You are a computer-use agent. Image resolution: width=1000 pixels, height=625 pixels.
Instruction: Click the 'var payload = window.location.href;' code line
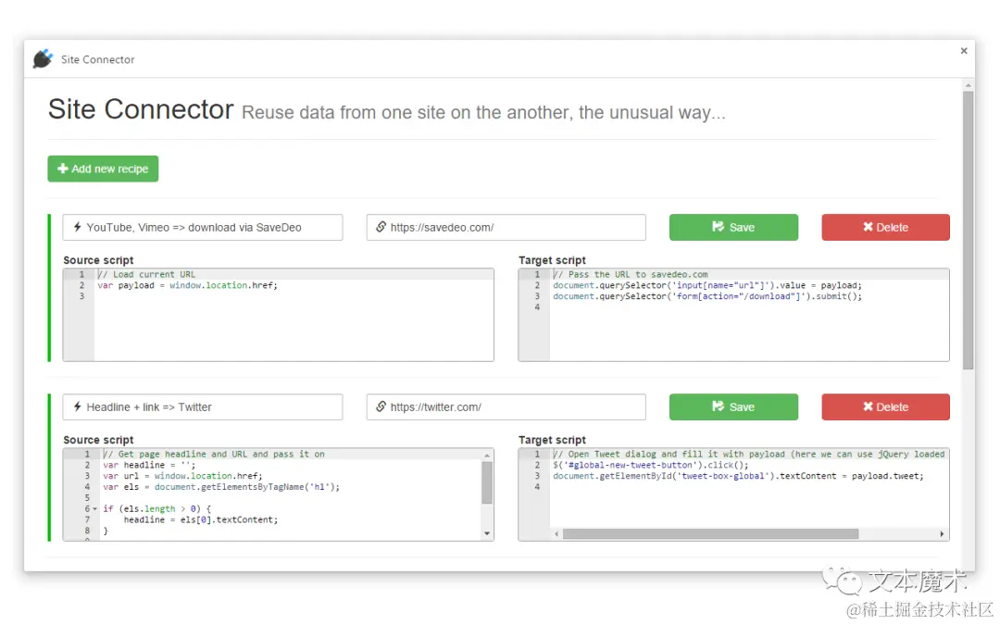(x=187, y=285)
